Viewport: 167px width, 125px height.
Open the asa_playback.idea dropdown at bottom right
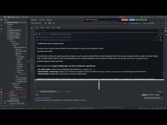[153, 98]
